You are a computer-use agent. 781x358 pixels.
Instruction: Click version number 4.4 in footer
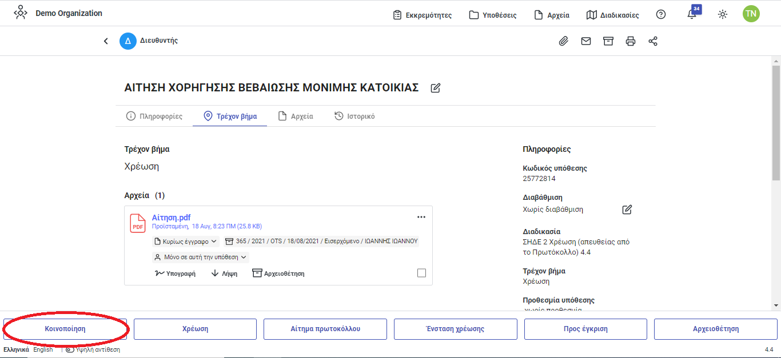pos(769,349)
